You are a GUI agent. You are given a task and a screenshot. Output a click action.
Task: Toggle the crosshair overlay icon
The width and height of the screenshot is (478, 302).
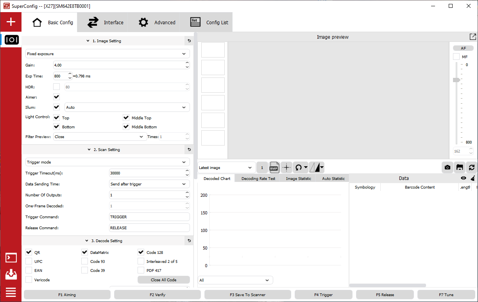click(286, 167)
